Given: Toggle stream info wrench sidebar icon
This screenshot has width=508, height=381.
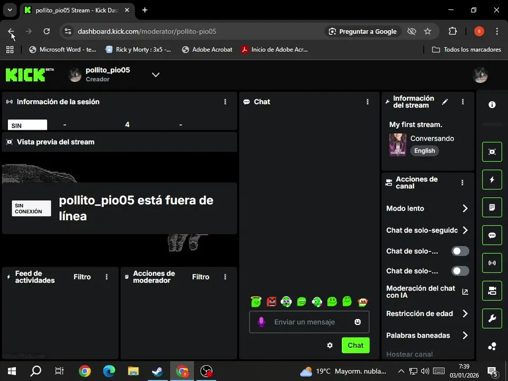Looking at the screenshot, I should pos(492,319).
